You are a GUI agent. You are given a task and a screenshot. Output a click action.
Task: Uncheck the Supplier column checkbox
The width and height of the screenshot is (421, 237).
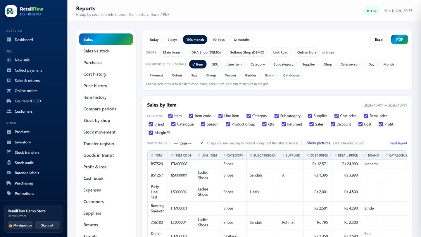[310, 116]
